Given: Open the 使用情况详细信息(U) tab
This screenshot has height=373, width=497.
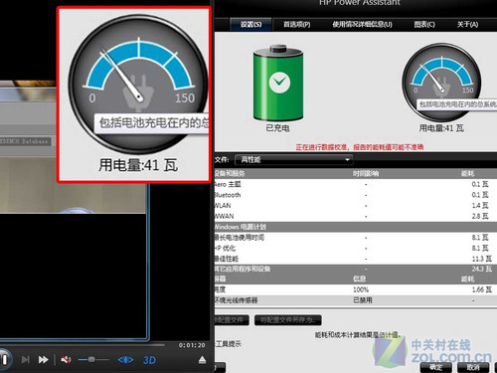Looking at the screenshot, I should coord(362,24).
